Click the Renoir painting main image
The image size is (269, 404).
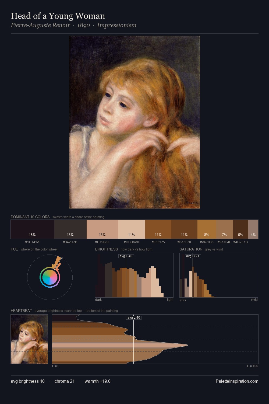[x=134, y=122]
